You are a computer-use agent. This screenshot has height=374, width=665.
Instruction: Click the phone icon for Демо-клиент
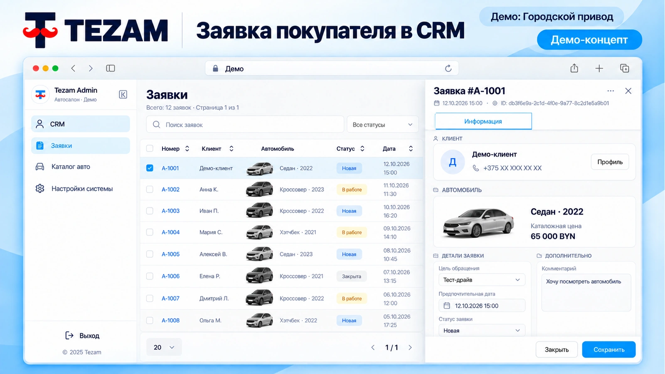(x=476, y=168)
